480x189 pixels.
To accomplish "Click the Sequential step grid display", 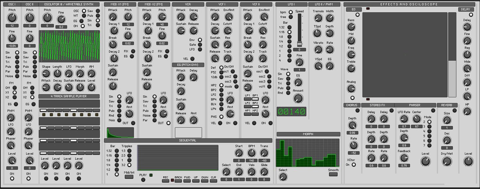I will coord(178,157).
